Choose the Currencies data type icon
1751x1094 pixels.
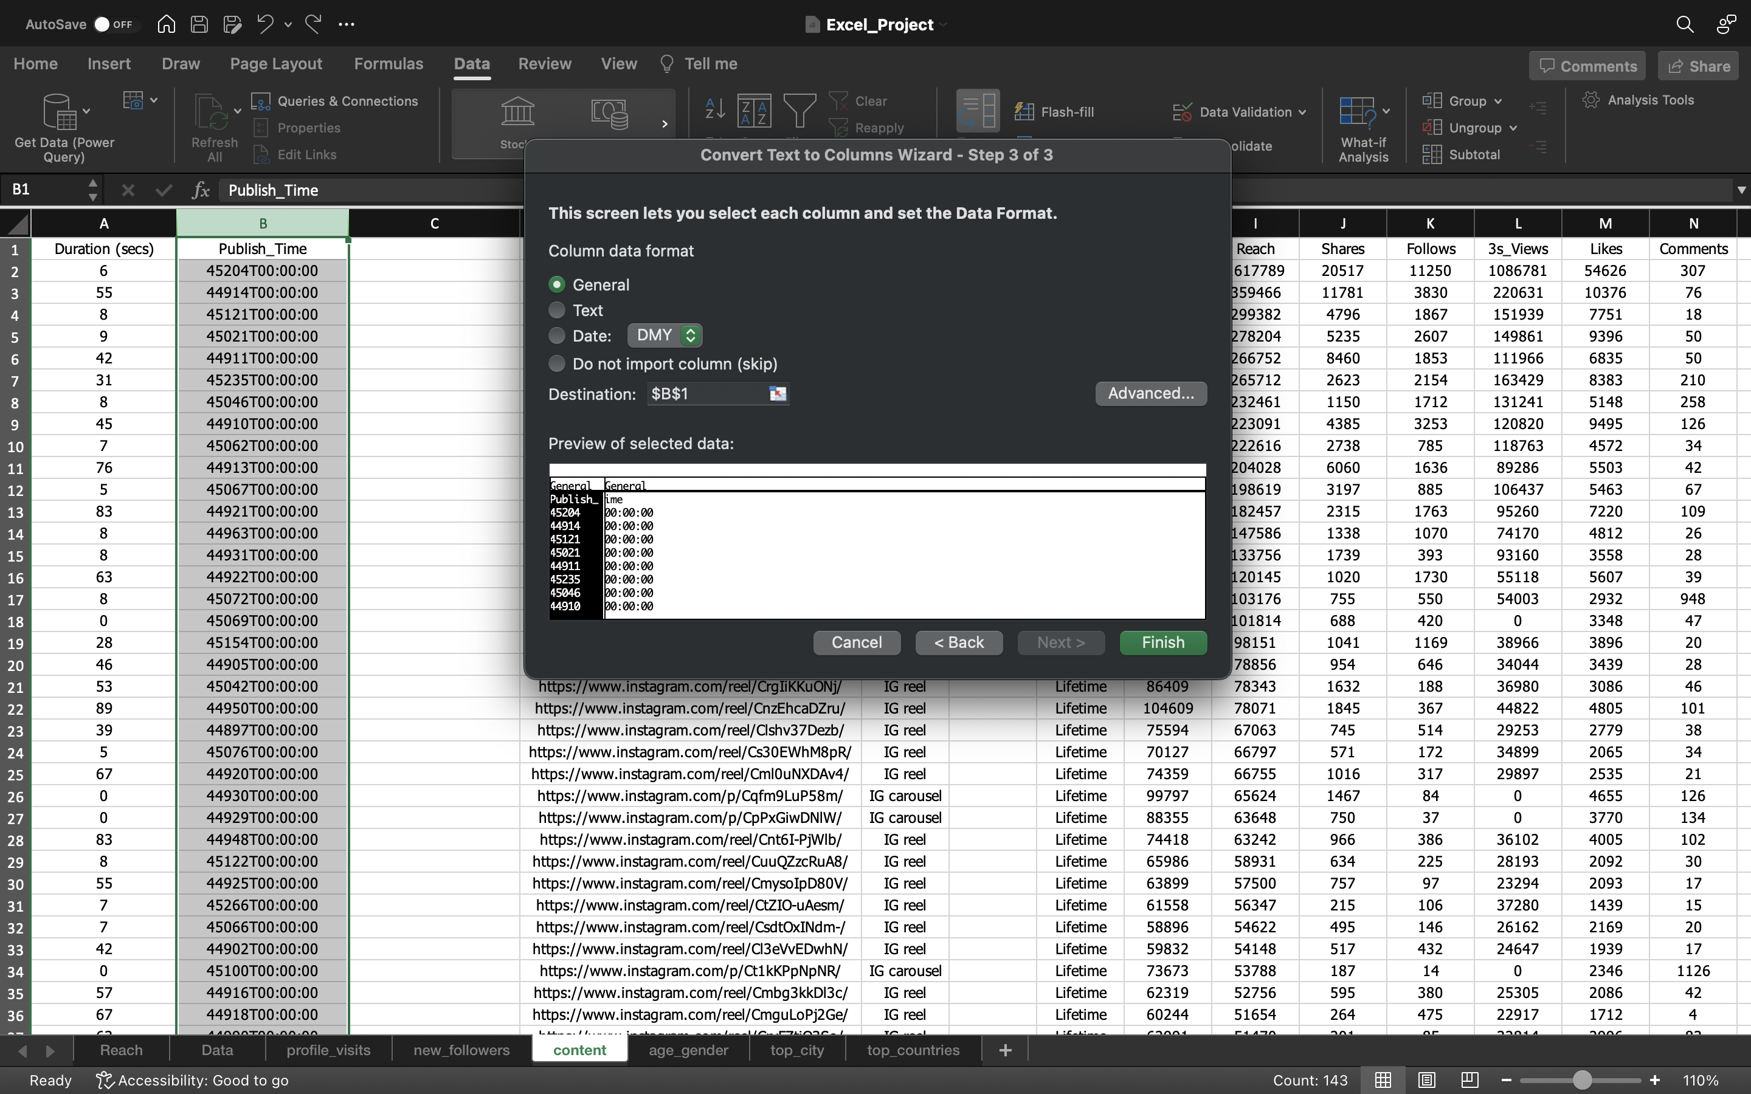click(610, 114)
